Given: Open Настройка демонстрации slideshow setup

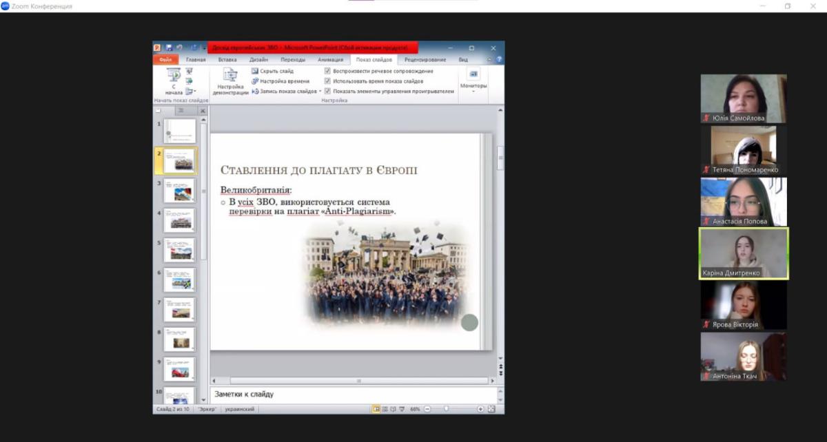Looking at the screenshot, I should point(230,81).
